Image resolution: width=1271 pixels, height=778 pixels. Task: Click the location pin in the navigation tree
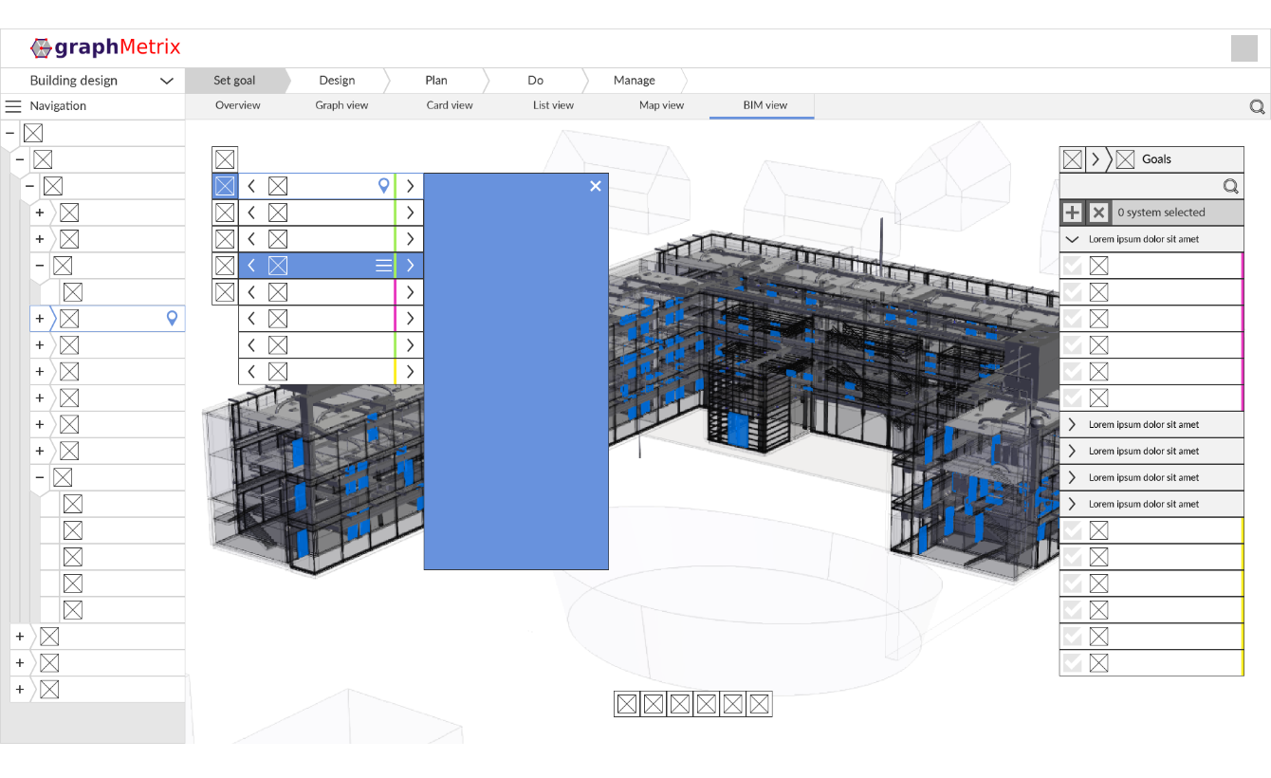(172, 319)
